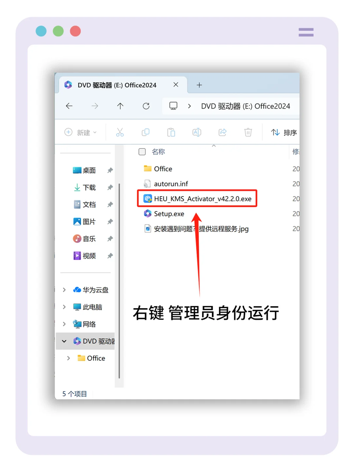
Task: Unpin 桌面 from quick access
Action: 110,170
